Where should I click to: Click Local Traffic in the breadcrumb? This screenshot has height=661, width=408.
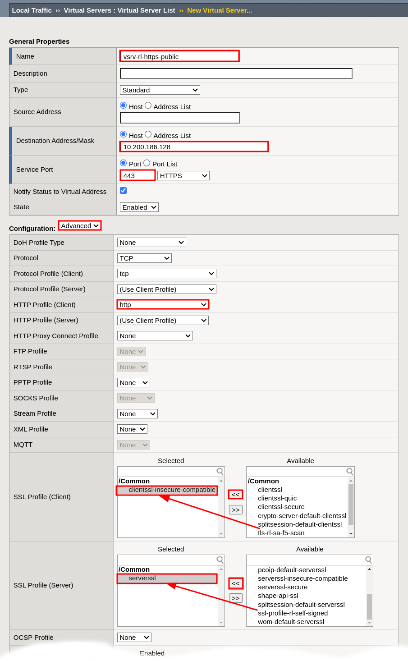pos(32,10)
